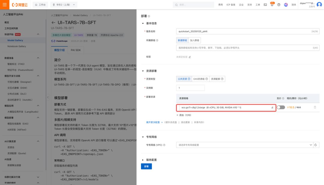Open the dqaw user avatar menu
This screenshot has width=324, height=185.
pyautogui.click(x=319, y=4)
